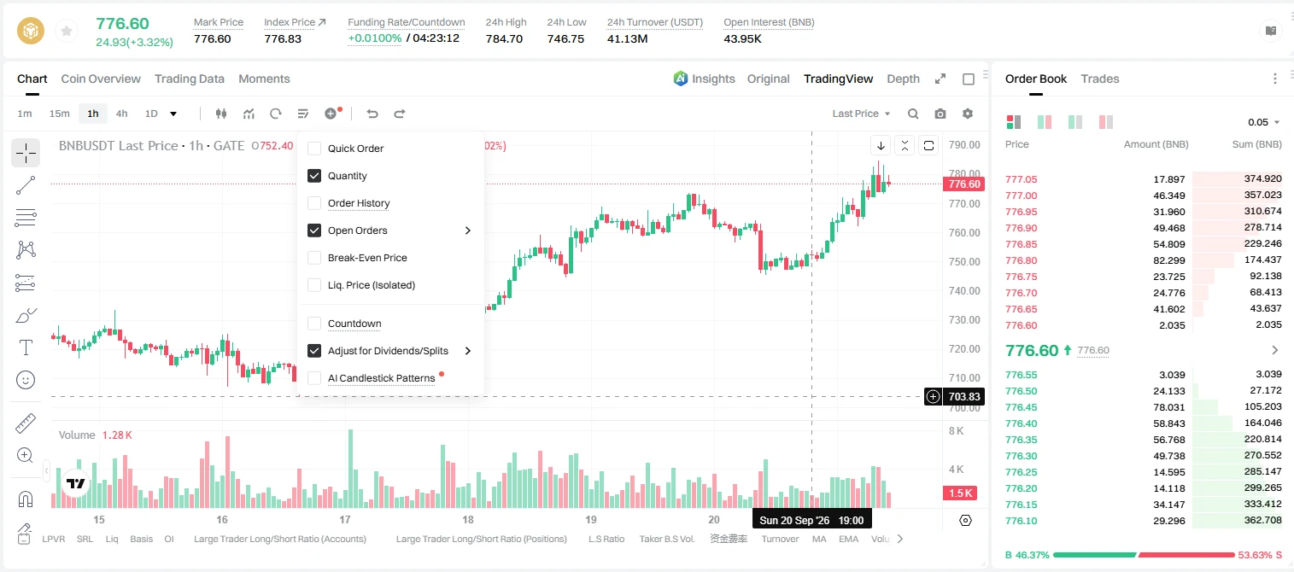Add BNBUSDT to favorites star
This screenshot has height=572, width=1294.
click(66, 32)
